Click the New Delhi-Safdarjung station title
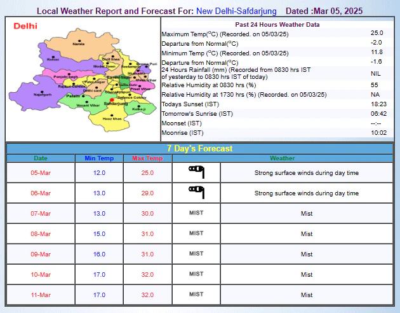 pyautogui.click(x=236, y=11)
